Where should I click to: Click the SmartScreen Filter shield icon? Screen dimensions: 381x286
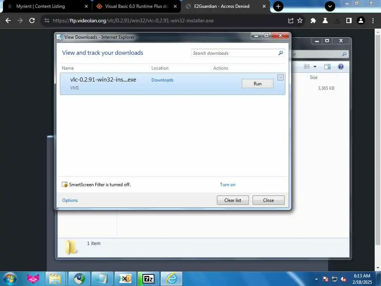(65, 185)
